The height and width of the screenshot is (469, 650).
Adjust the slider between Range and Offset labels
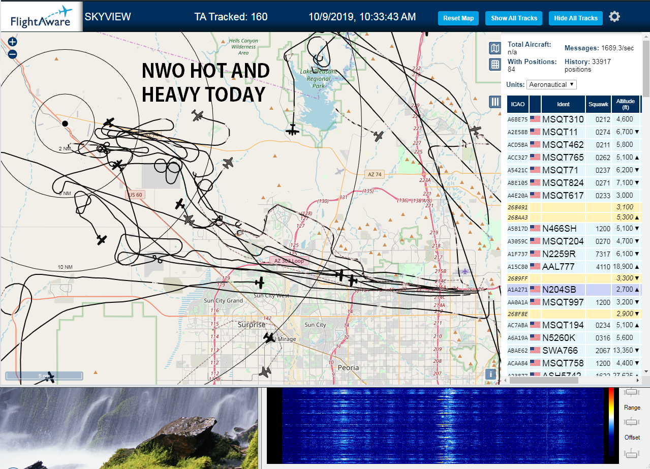pyautogui.click(x=632, y=422)
